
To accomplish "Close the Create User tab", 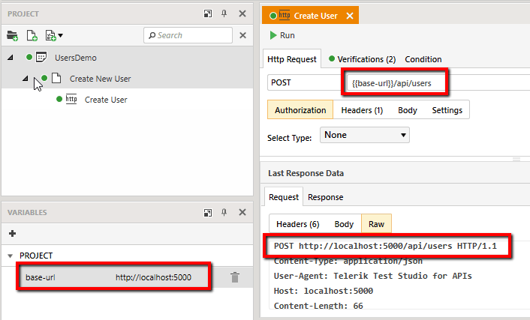I will 350,16.
